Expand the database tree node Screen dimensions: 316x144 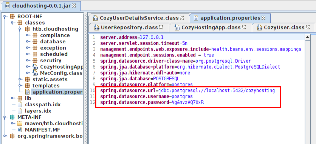click(x=28, y=41)
